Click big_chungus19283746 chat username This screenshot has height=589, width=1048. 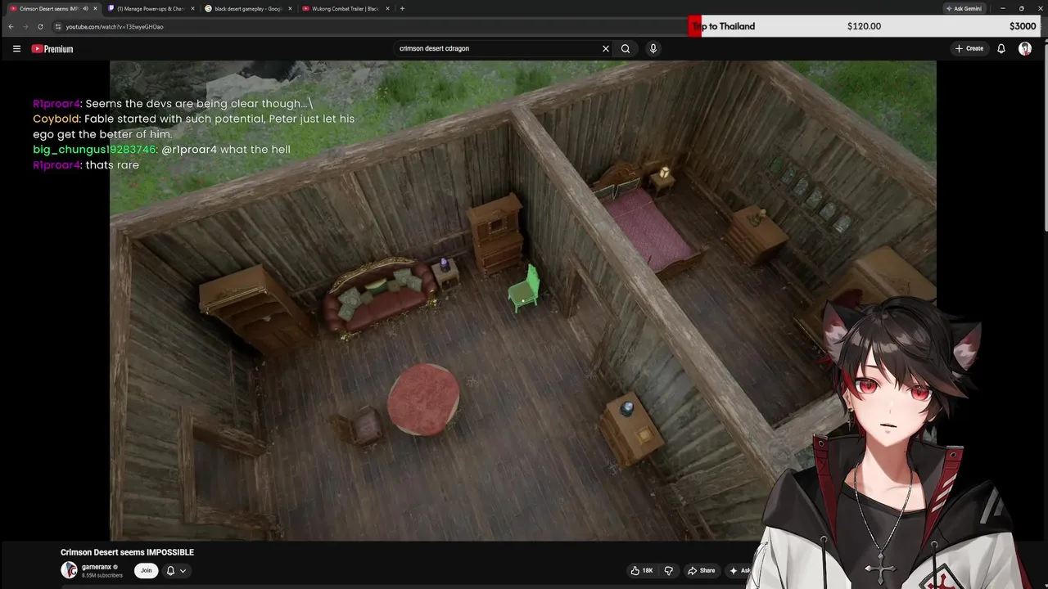(x=94, y=150)
